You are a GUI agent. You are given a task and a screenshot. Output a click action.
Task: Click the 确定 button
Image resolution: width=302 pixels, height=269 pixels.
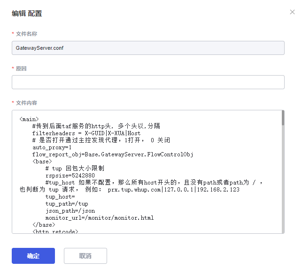[33, 256]
